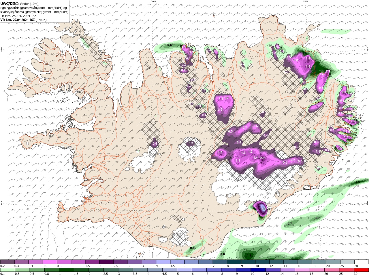Image resolution: width=369 pixels, height=276 pixels.
Task: Click the 'rigning/skúrir' rain legend description line
Action: click(x=34, y=8)
